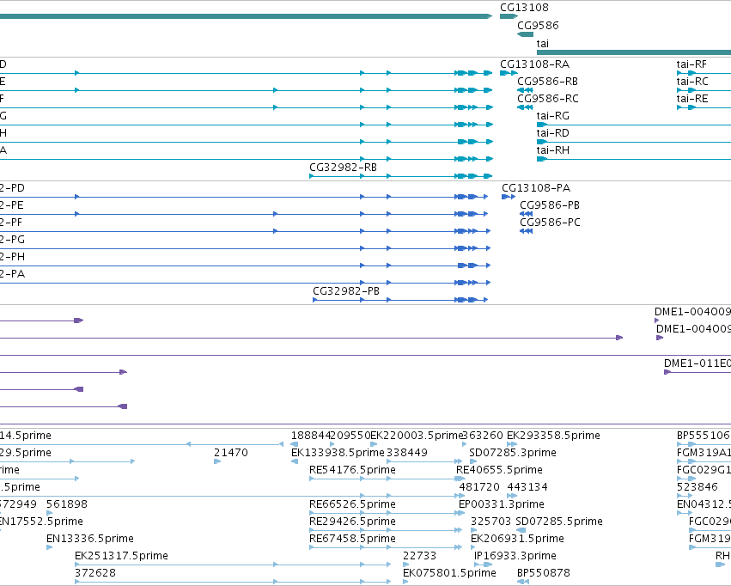731x586 pixels.
Task: Select EST 443134
Action: 527,488
